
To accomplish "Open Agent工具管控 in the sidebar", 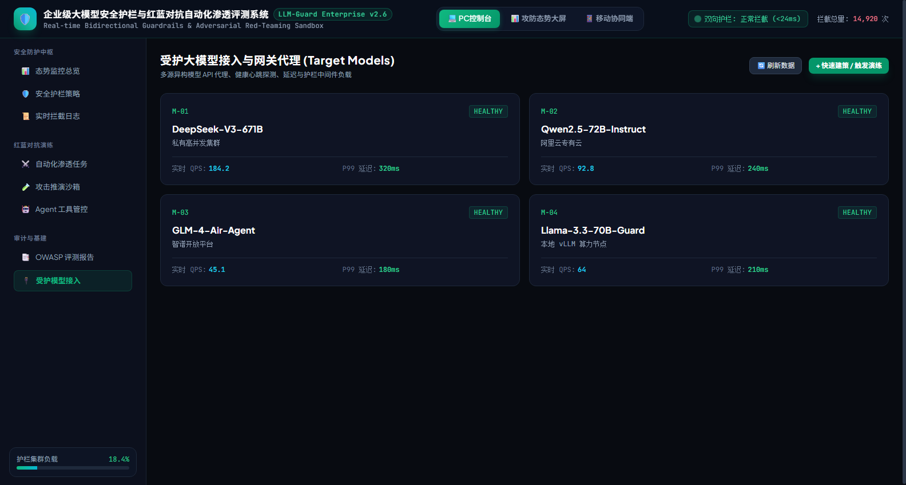I will click(73, 210).
